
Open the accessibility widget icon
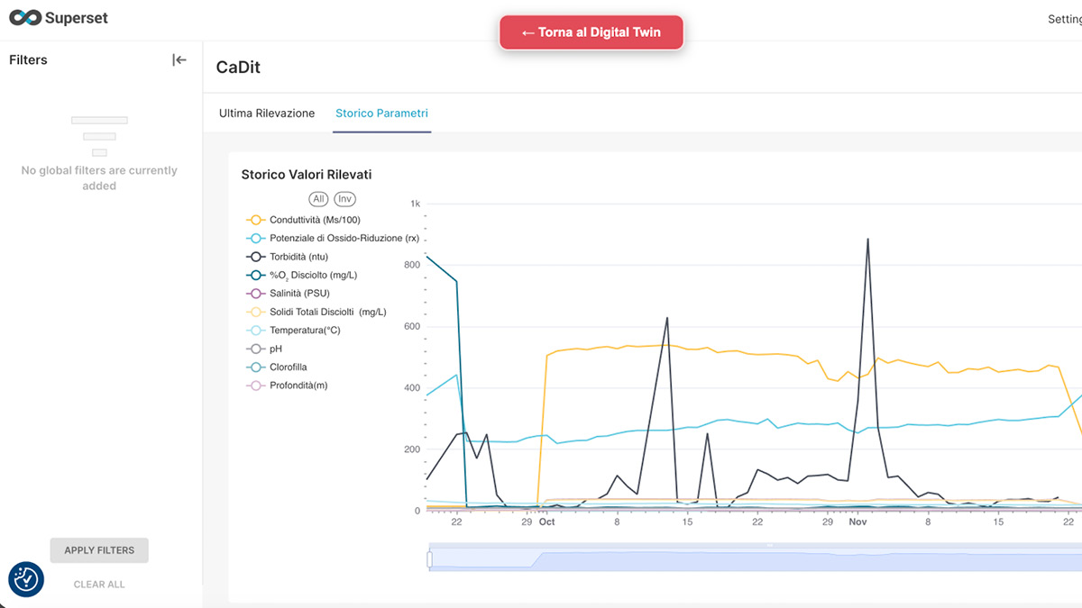point(26,579)
